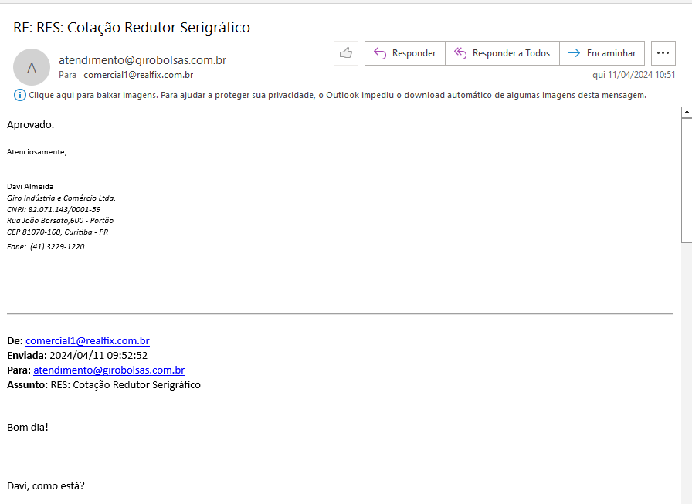
Task: Click the phone number (41) 3229-1220
Action: [x=57, y=247]
